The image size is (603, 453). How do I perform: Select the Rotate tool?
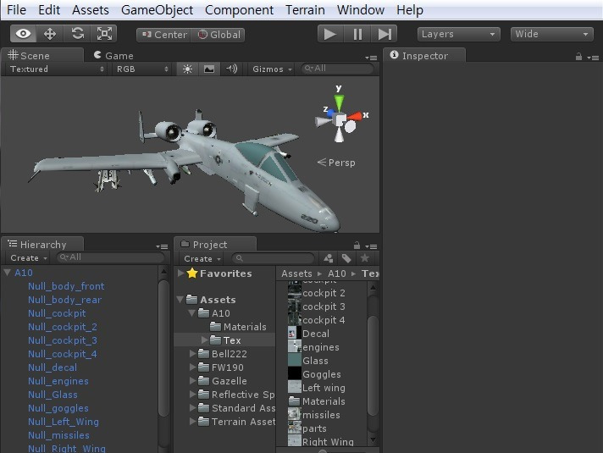[x=77, y=34]
